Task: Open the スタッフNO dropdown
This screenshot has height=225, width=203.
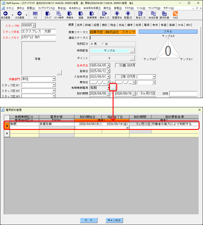Action: click(34, 25)
